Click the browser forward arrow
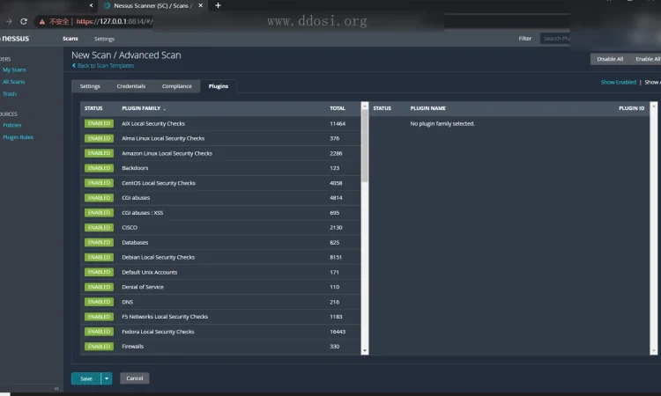Screen dimensions: 661x396 pos(9,21)
